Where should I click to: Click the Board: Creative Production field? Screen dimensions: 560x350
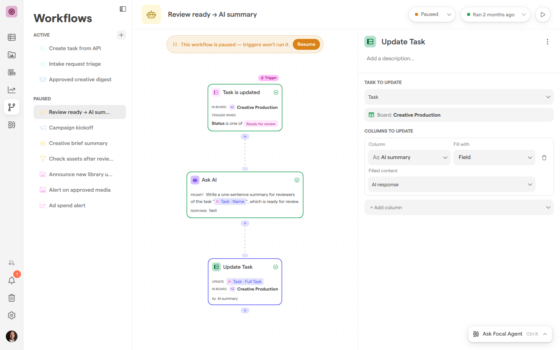[x=459, y=115]
